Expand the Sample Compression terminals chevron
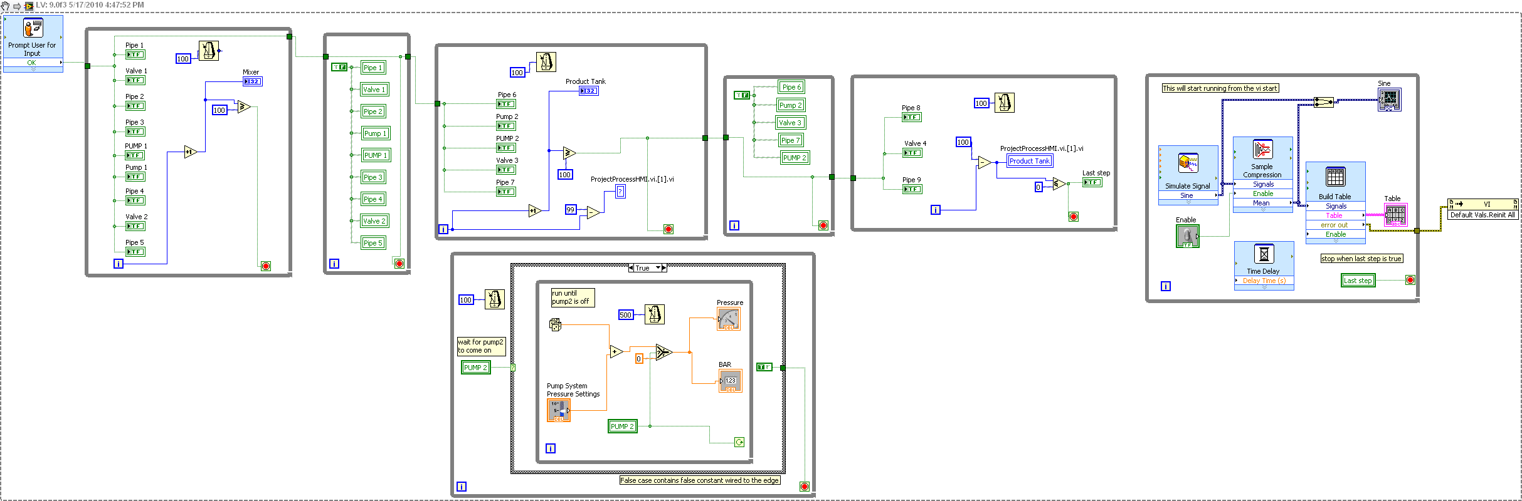This screenshot has width=1522, height=501. pos(1262,210)
